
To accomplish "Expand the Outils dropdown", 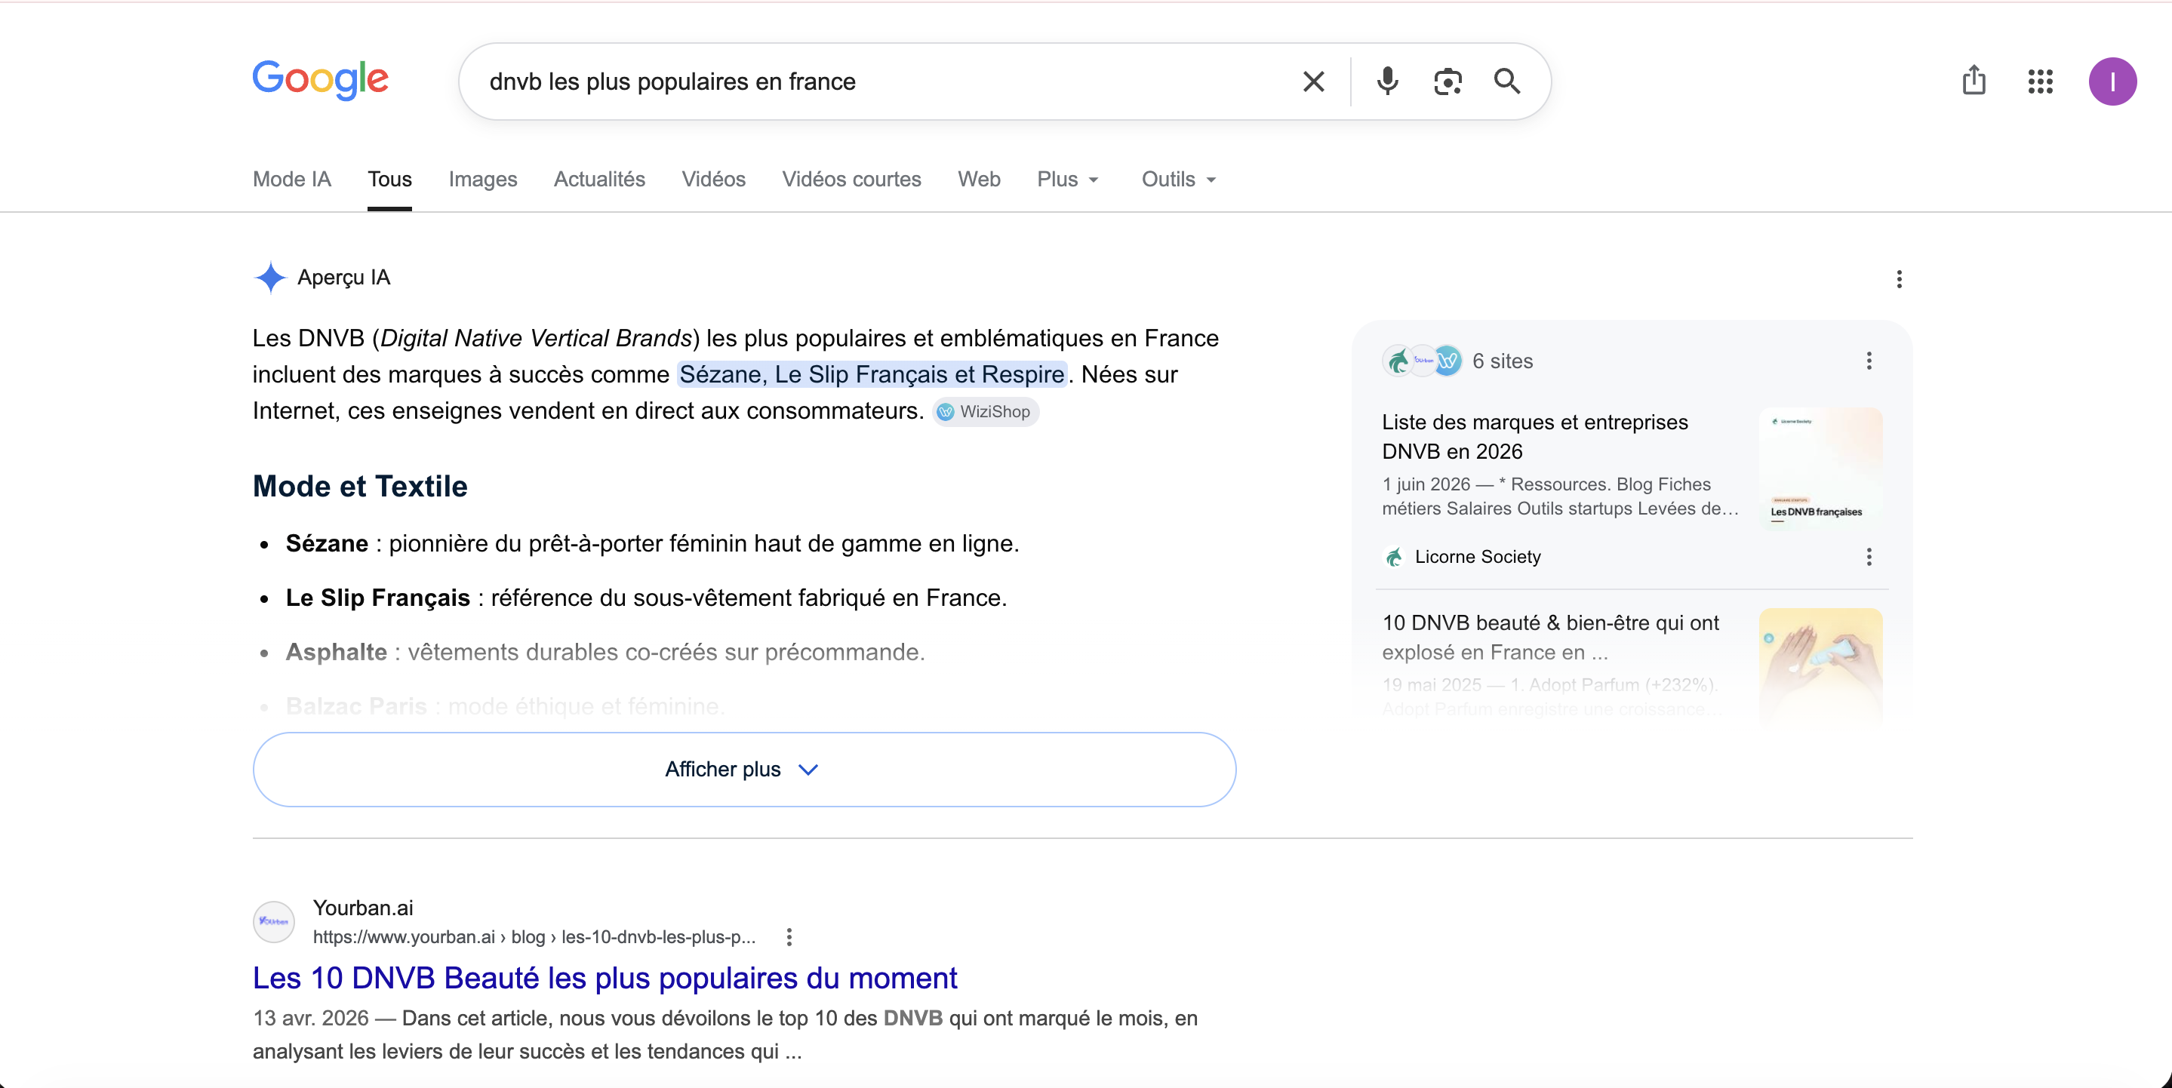I will click(x=1178, y=180).
